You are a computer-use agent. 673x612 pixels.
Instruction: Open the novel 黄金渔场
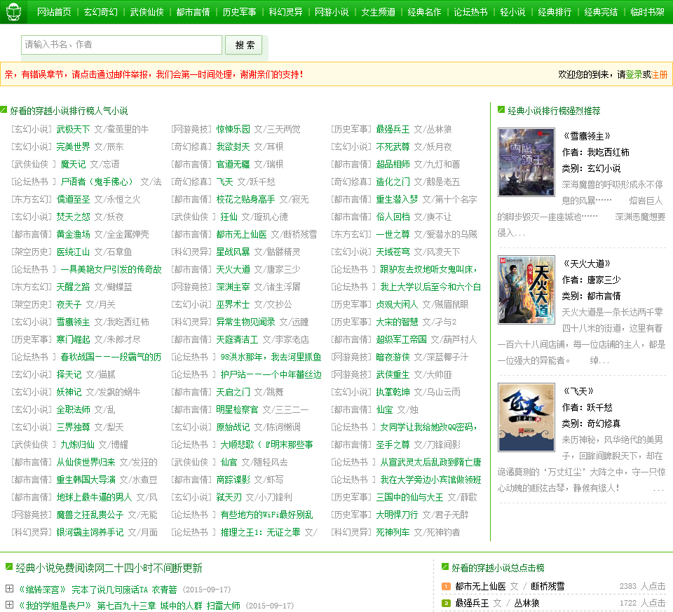(73, 234)
